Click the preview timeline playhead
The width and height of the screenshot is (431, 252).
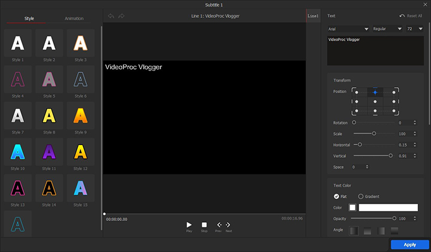pyautogui.click(x=104, y=214)
